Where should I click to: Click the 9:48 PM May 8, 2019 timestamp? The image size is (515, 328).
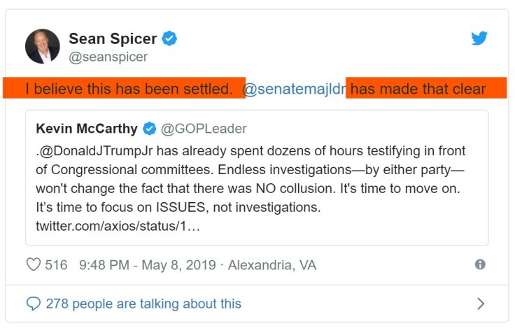point(146,265)
